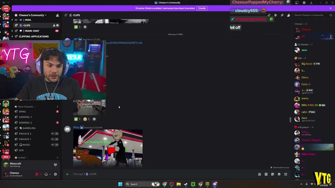
Task: Open File Explorer from taskbar
Action: pos(178,184)
